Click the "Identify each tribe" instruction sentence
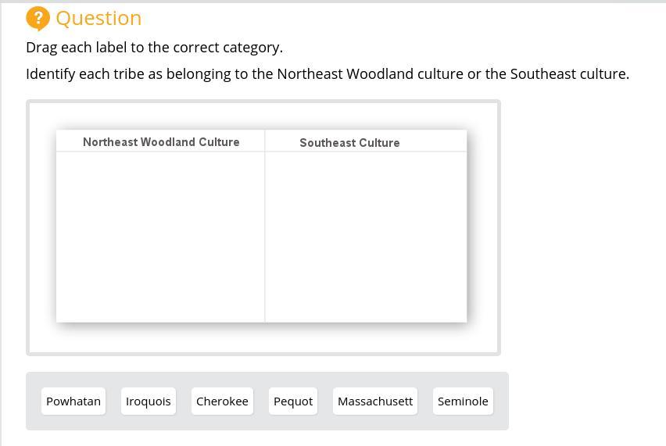Image resolution: width=666 pixels, height=446 pixels. [x=327, y=74]
